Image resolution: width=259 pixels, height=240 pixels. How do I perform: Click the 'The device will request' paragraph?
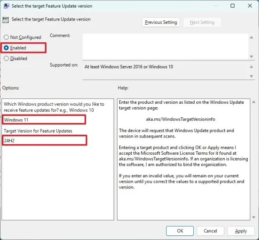[177, 133]
